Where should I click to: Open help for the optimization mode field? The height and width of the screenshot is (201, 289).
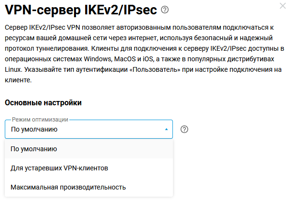coord(185,129)
